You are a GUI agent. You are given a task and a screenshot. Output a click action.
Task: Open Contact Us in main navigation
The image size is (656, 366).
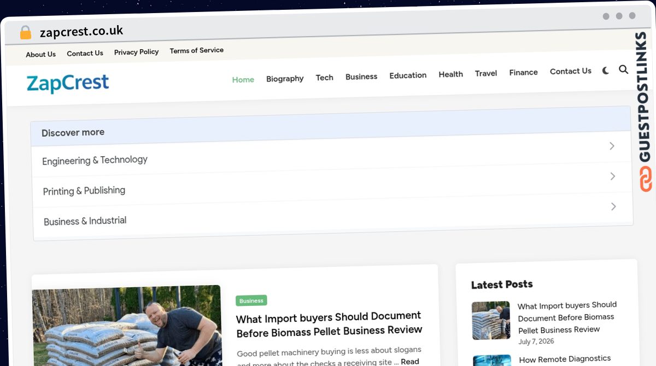pyautogui.click(x=571, y=71)
